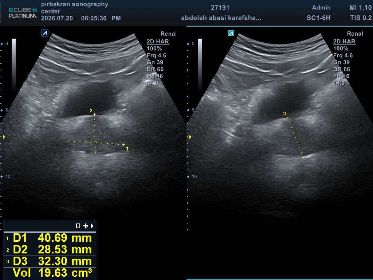The width and height of the screenshot is (373, 280).
Task: Click the MI 1.10 indicator
Action: tap(360, 8)
